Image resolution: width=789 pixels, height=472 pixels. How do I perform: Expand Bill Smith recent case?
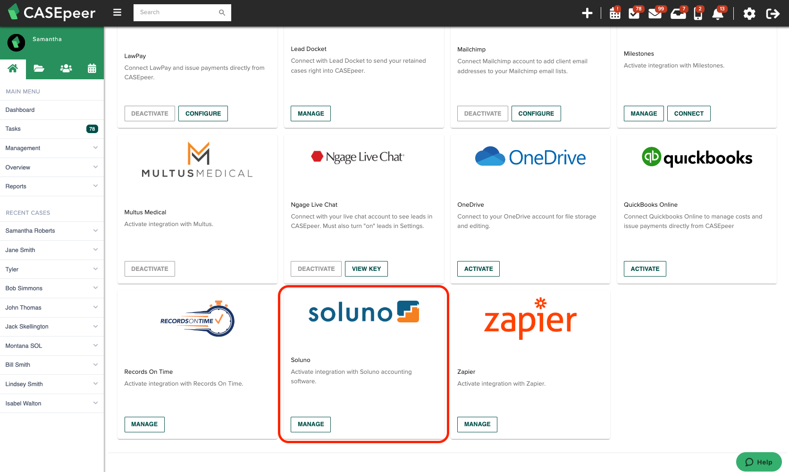click(x=52, y=365)
